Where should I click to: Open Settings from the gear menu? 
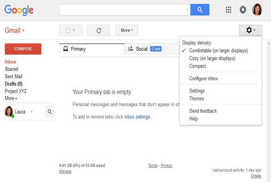coord(197,91)
